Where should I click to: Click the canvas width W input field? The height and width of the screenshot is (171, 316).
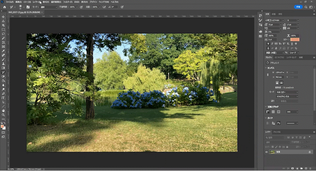click(280, 72)
